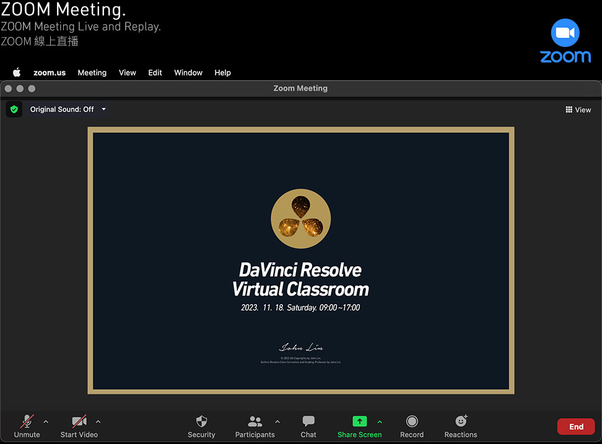This screenshot has width=602, height=444.
Task: Unmute the microphone
Action: point(27,426)
